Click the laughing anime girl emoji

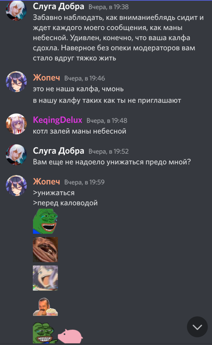45,278
